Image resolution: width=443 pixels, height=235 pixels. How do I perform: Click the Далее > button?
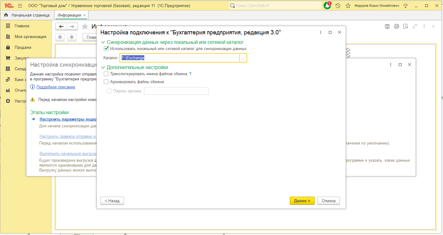click(x=302, y=201)
